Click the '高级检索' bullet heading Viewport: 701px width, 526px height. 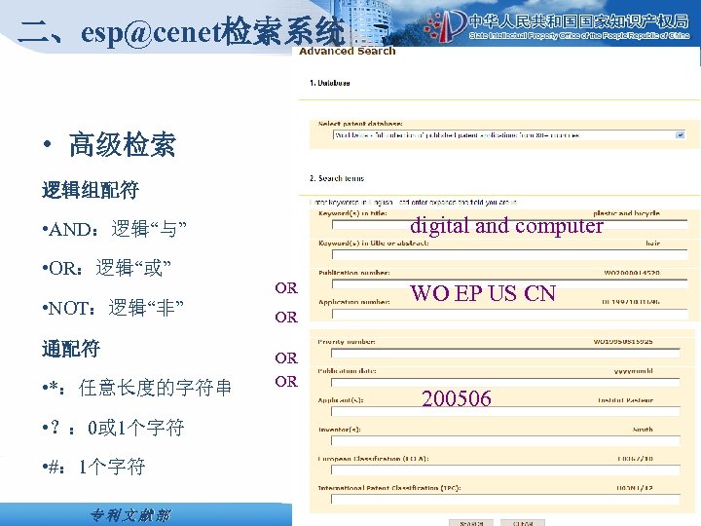(122, 144)
